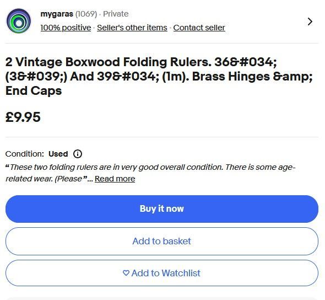This screenshot has height=300, width=325.
Task: Click the mygaras seller avatar icon
Action: [19, 21]
